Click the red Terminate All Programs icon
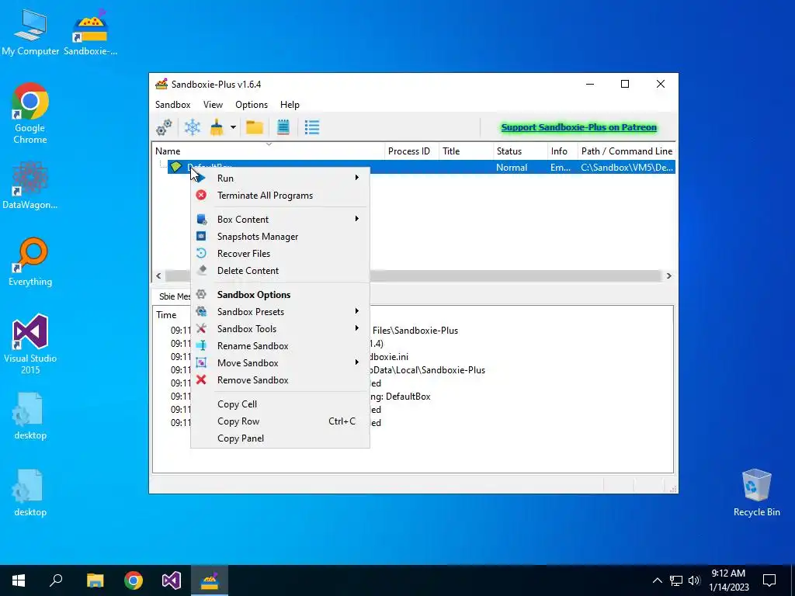This screenshot has width=795, height=596. click(x=201, y=195)
